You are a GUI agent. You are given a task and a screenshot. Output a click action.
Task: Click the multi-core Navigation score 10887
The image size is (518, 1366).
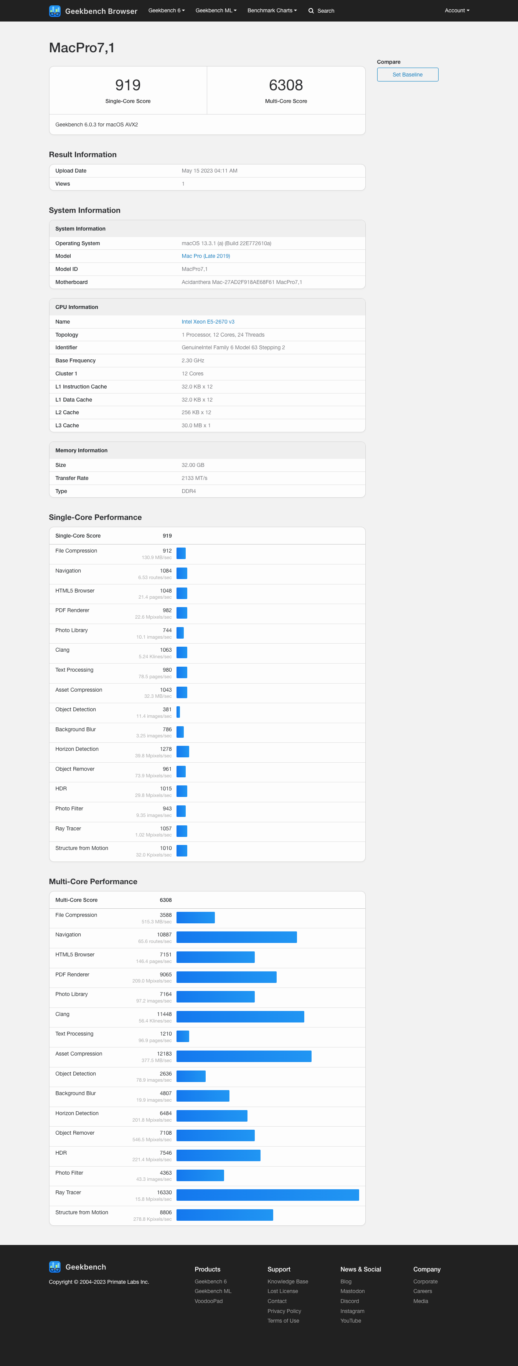click(x=164, y=935)
